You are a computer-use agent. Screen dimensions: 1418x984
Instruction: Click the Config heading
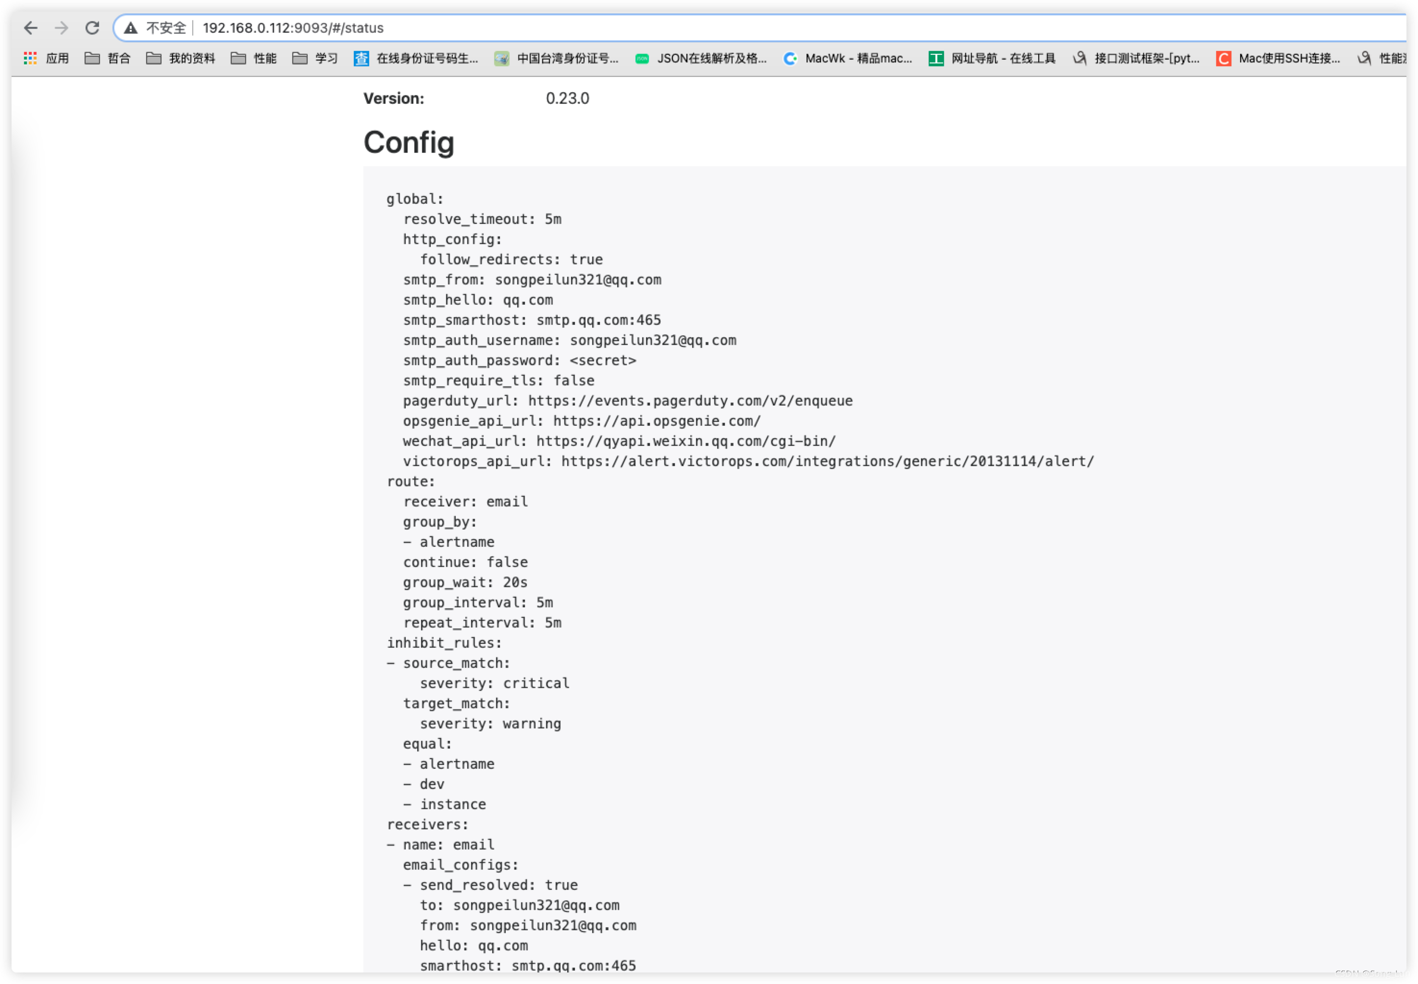pos(409,142)
